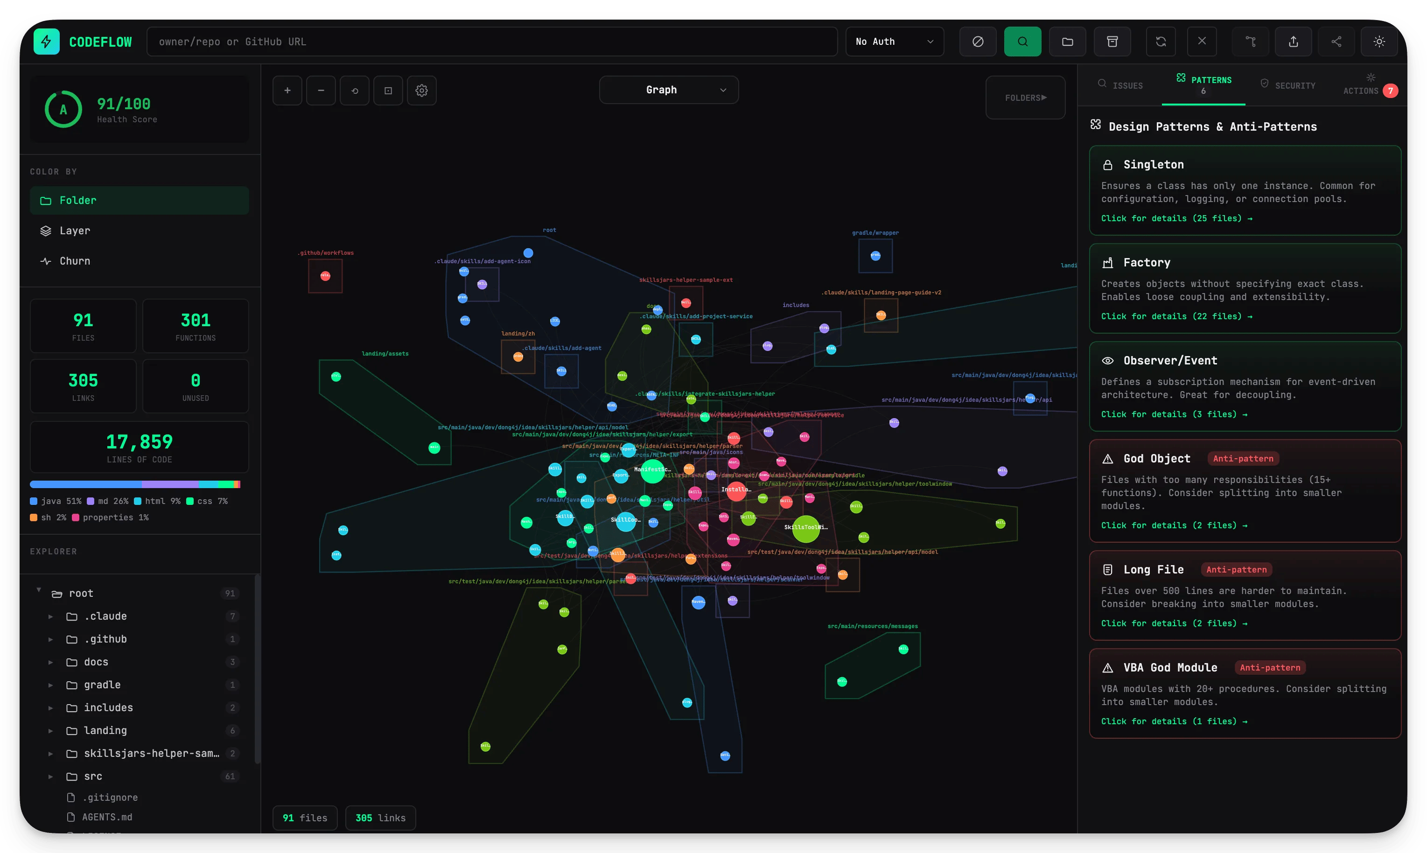The height and width of the screenshot is (853, 1427).
Task: Click the java 51% blue legend swatch
Action: [34, 501]
